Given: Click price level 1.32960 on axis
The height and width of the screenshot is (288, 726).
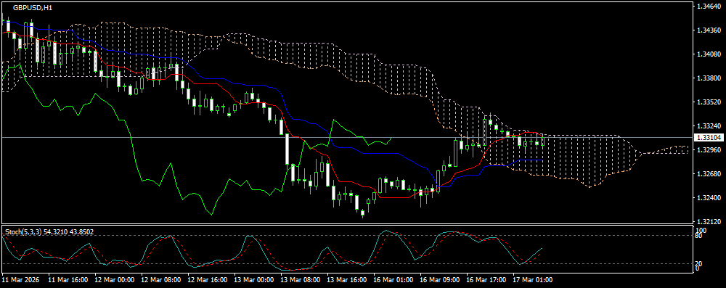Looking at the screenshot, I should [x=709, y=150].
